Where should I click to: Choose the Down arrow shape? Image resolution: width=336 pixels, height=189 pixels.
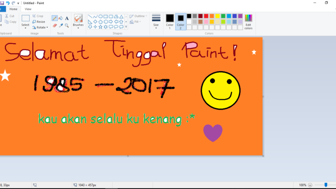90,27
